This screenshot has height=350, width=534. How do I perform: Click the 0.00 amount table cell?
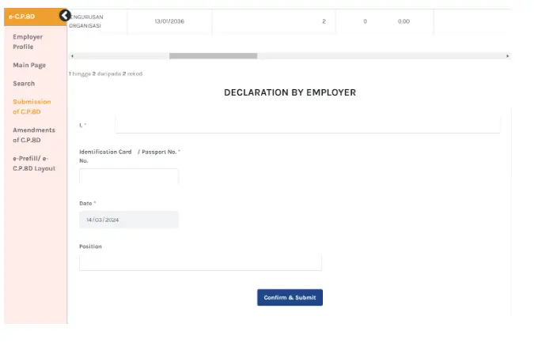click(x=403, y=21)
